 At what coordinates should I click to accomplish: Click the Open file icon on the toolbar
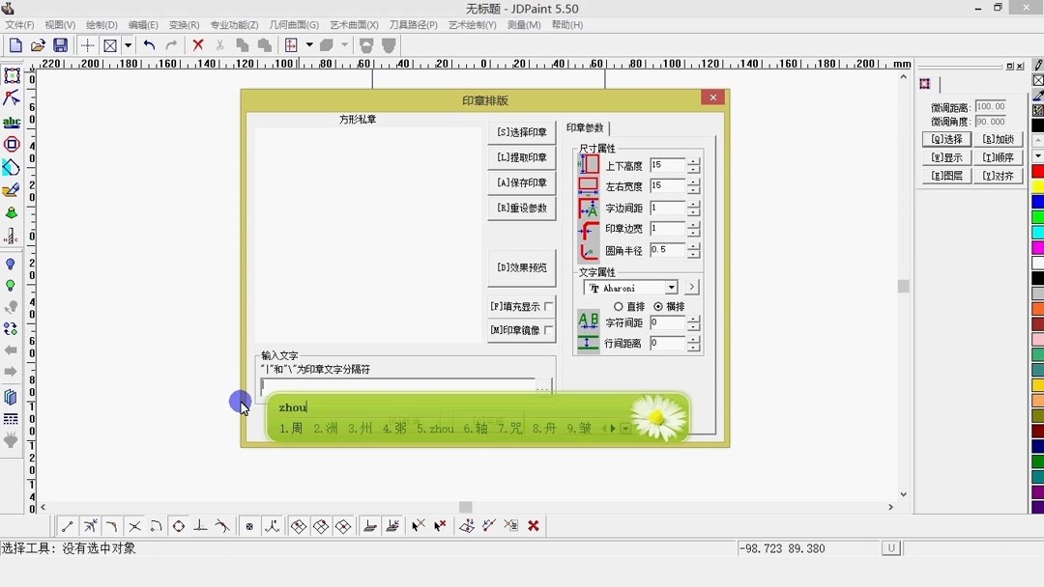pyautogui.click(x=38, y=44)
